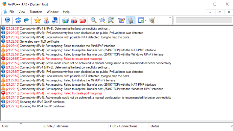Open Favorite Hubs star icon
The height and width of the screenshot is (131, 233).
click(x=37, y=20)
